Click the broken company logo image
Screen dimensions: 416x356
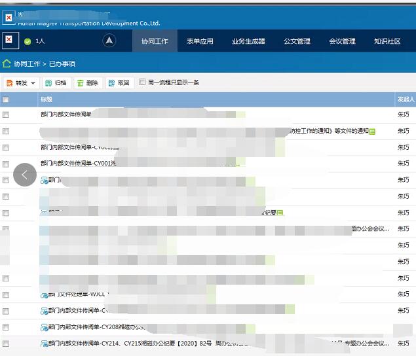9,18
